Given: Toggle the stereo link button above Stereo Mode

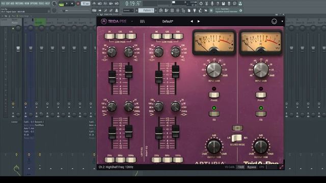Looking at the screenshot, I should (x=237, y=128).
